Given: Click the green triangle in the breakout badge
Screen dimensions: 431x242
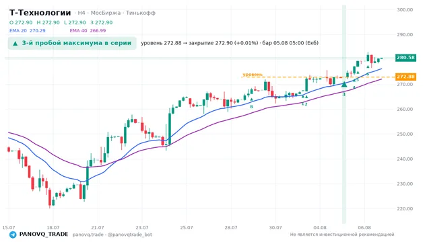Looking at the screenshot, I should 15,43.
